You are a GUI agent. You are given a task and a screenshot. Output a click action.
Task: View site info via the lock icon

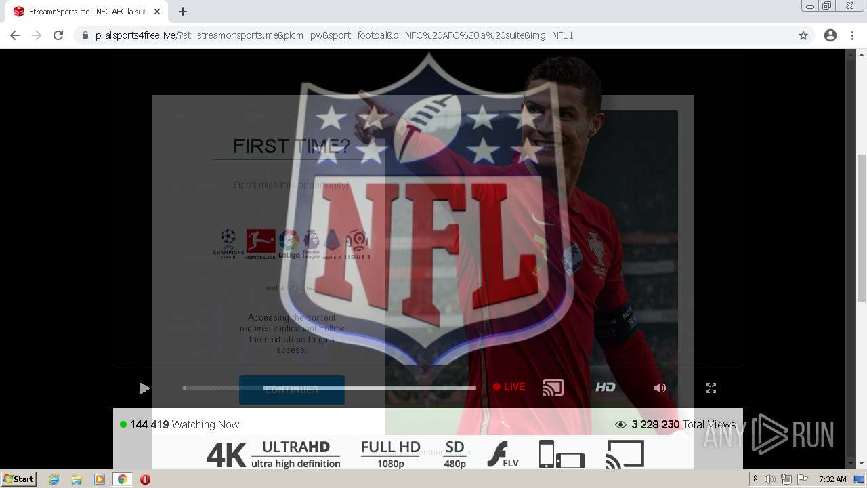coord(85,35)
